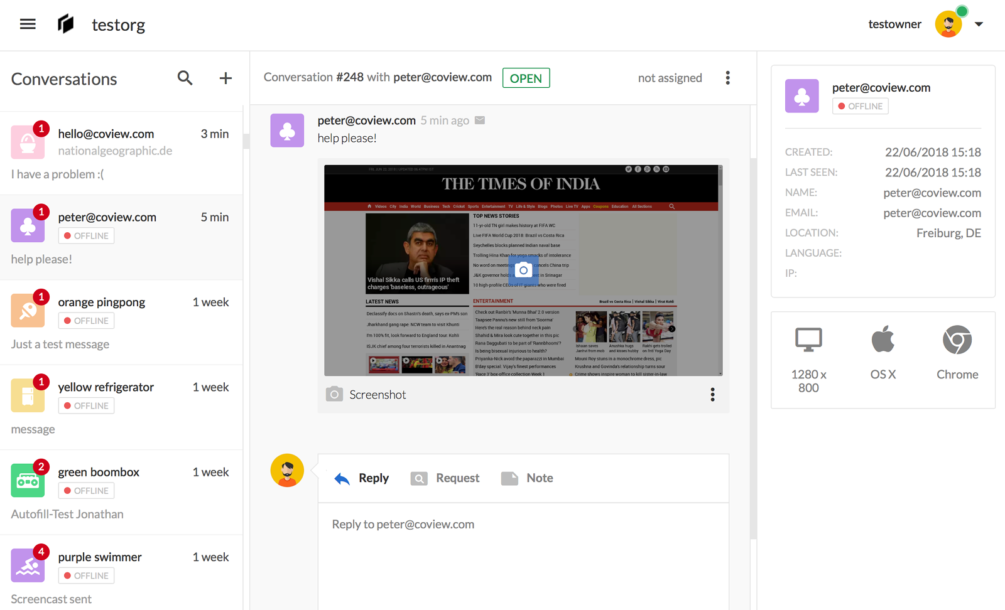Viewport: 1005px width, 610px height.
Task: Start a new conversation with plus icon
Action: click(x=225, y=78)
